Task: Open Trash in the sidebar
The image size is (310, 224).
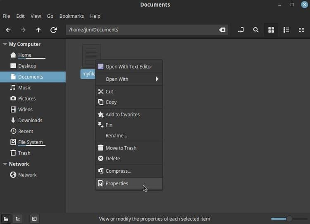Action: point(33,153)
